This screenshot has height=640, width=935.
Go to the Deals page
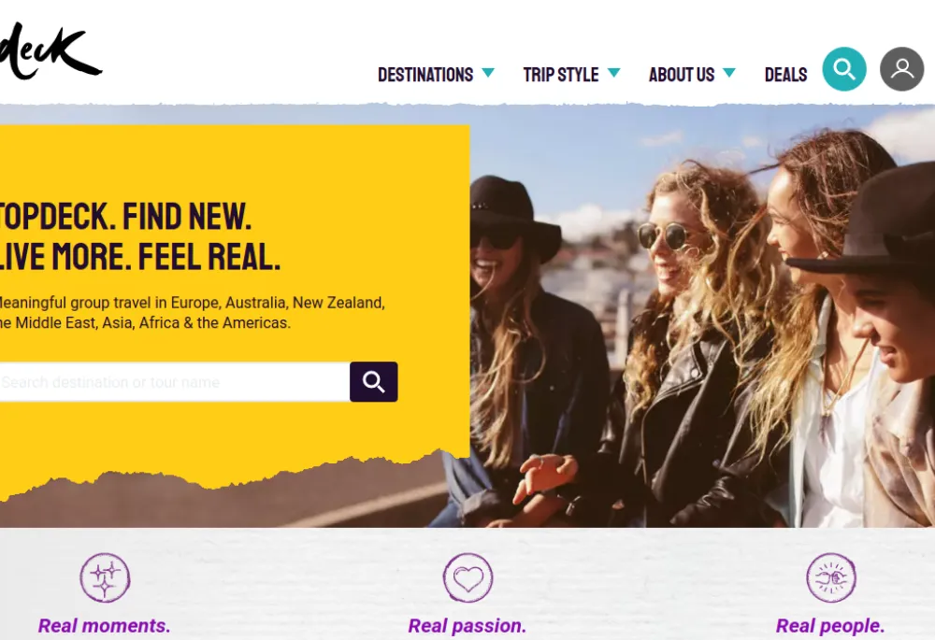point(785,75)
